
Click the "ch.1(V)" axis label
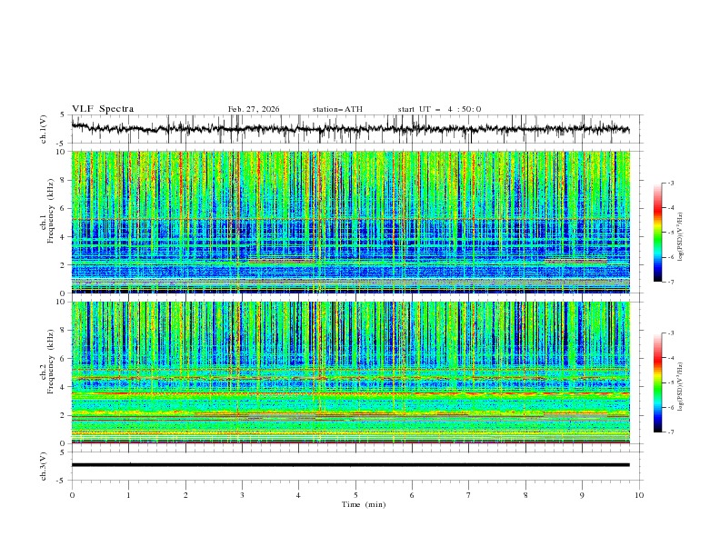[x=44, y=129]
